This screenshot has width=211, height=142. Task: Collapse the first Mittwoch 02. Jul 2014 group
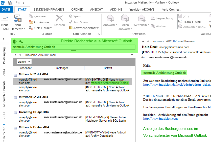(x=16, y=75)
